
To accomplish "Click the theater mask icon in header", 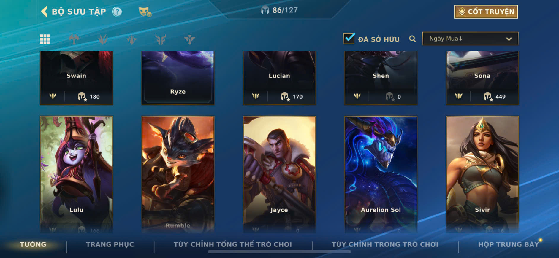I will pos(145,12).
